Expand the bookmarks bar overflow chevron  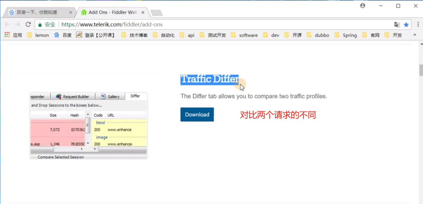[x=415, y=35]
